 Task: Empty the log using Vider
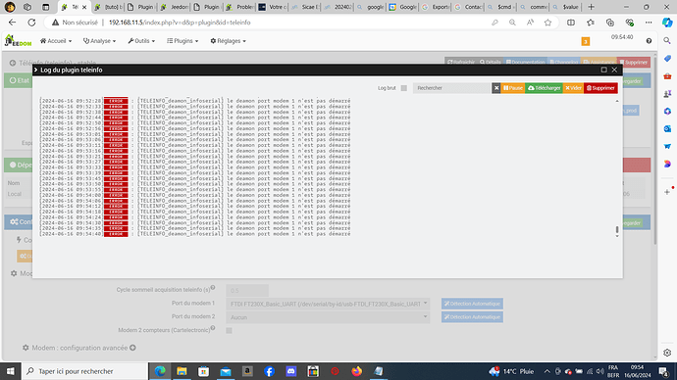coord(573,88)
